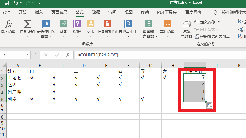Open the Date and Time (日期和时间) icon
246x138 pixels.
(107, 25)
